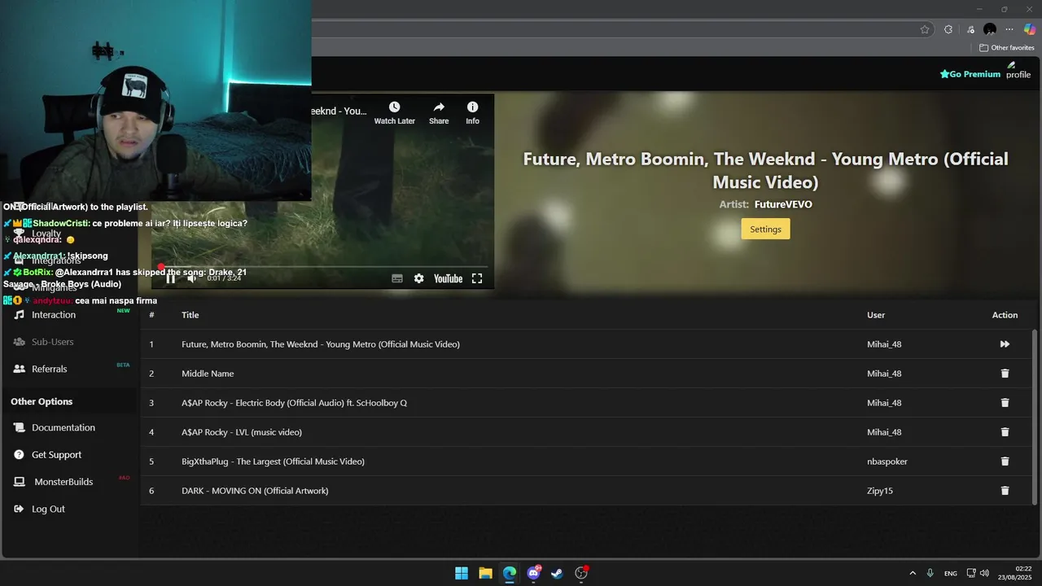Enter fullscreen in the YouTube player
The image size is (1042, 586).
(x=477, y=278)
